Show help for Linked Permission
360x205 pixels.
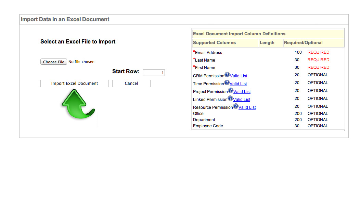point(230,99)
